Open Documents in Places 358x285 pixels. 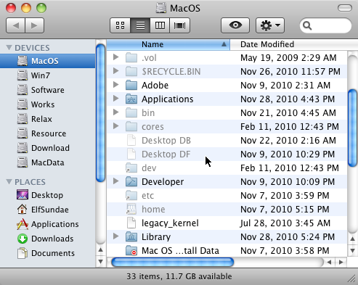coord(48,253)
